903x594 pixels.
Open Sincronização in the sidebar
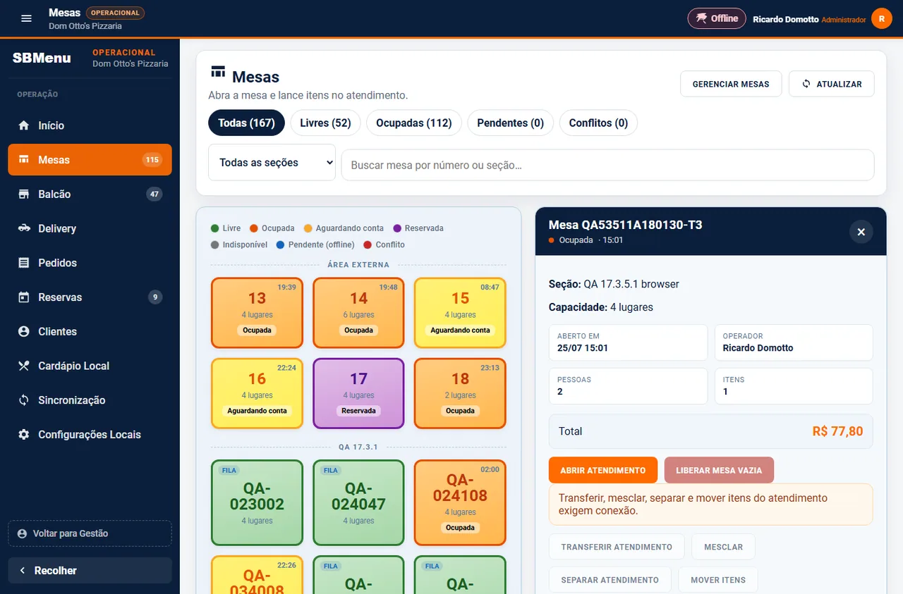[x=90, y=400]
